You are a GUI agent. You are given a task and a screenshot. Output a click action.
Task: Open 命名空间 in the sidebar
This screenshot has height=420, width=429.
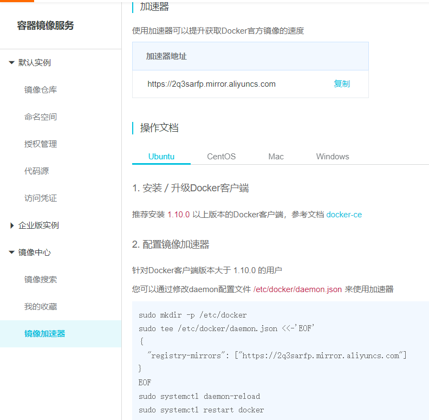coord(41,117)
